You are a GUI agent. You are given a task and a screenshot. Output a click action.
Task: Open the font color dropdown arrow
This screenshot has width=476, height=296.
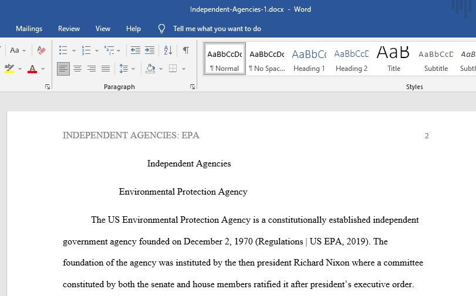click(43, 69)
